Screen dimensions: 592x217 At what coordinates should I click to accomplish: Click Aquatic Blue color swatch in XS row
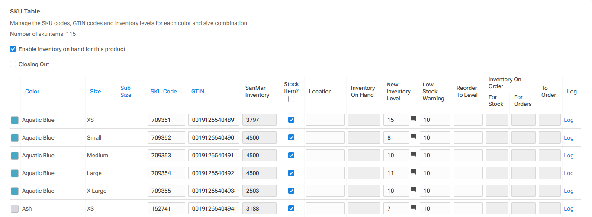pyautogui.click(x=15, y=120)
